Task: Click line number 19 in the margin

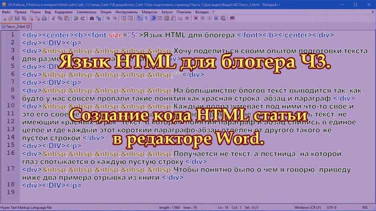Action: [x=11, y=192]
